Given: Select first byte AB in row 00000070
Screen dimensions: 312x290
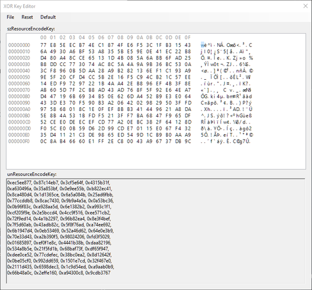Looking at the screenshot, I should pyautogui.click(x=43, y=90).
